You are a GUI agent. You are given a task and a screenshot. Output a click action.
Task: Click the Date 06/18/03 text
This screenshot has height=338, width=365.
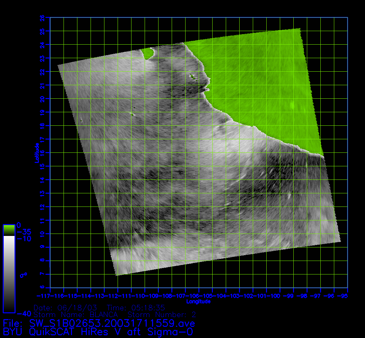pyautogui.click(x=65, y=308)
